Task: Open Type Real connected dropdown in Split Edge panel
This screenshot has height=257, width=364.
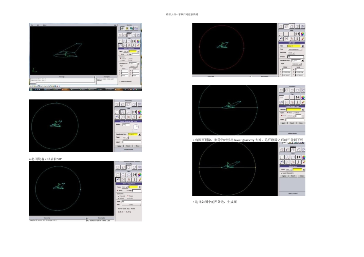Action: click(x=295, y=50)
